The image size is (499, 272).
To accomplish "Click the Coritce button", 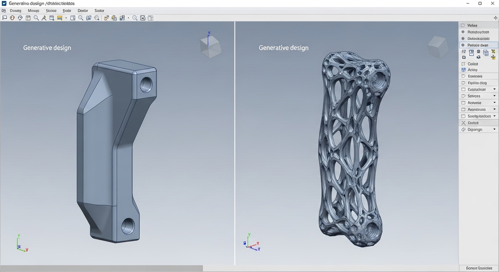I will pyautogui.click(x=478, y=123).
